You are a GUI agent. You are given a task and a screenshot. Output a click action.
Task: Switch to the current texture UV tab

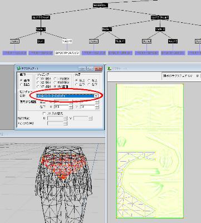coord(178,76)
